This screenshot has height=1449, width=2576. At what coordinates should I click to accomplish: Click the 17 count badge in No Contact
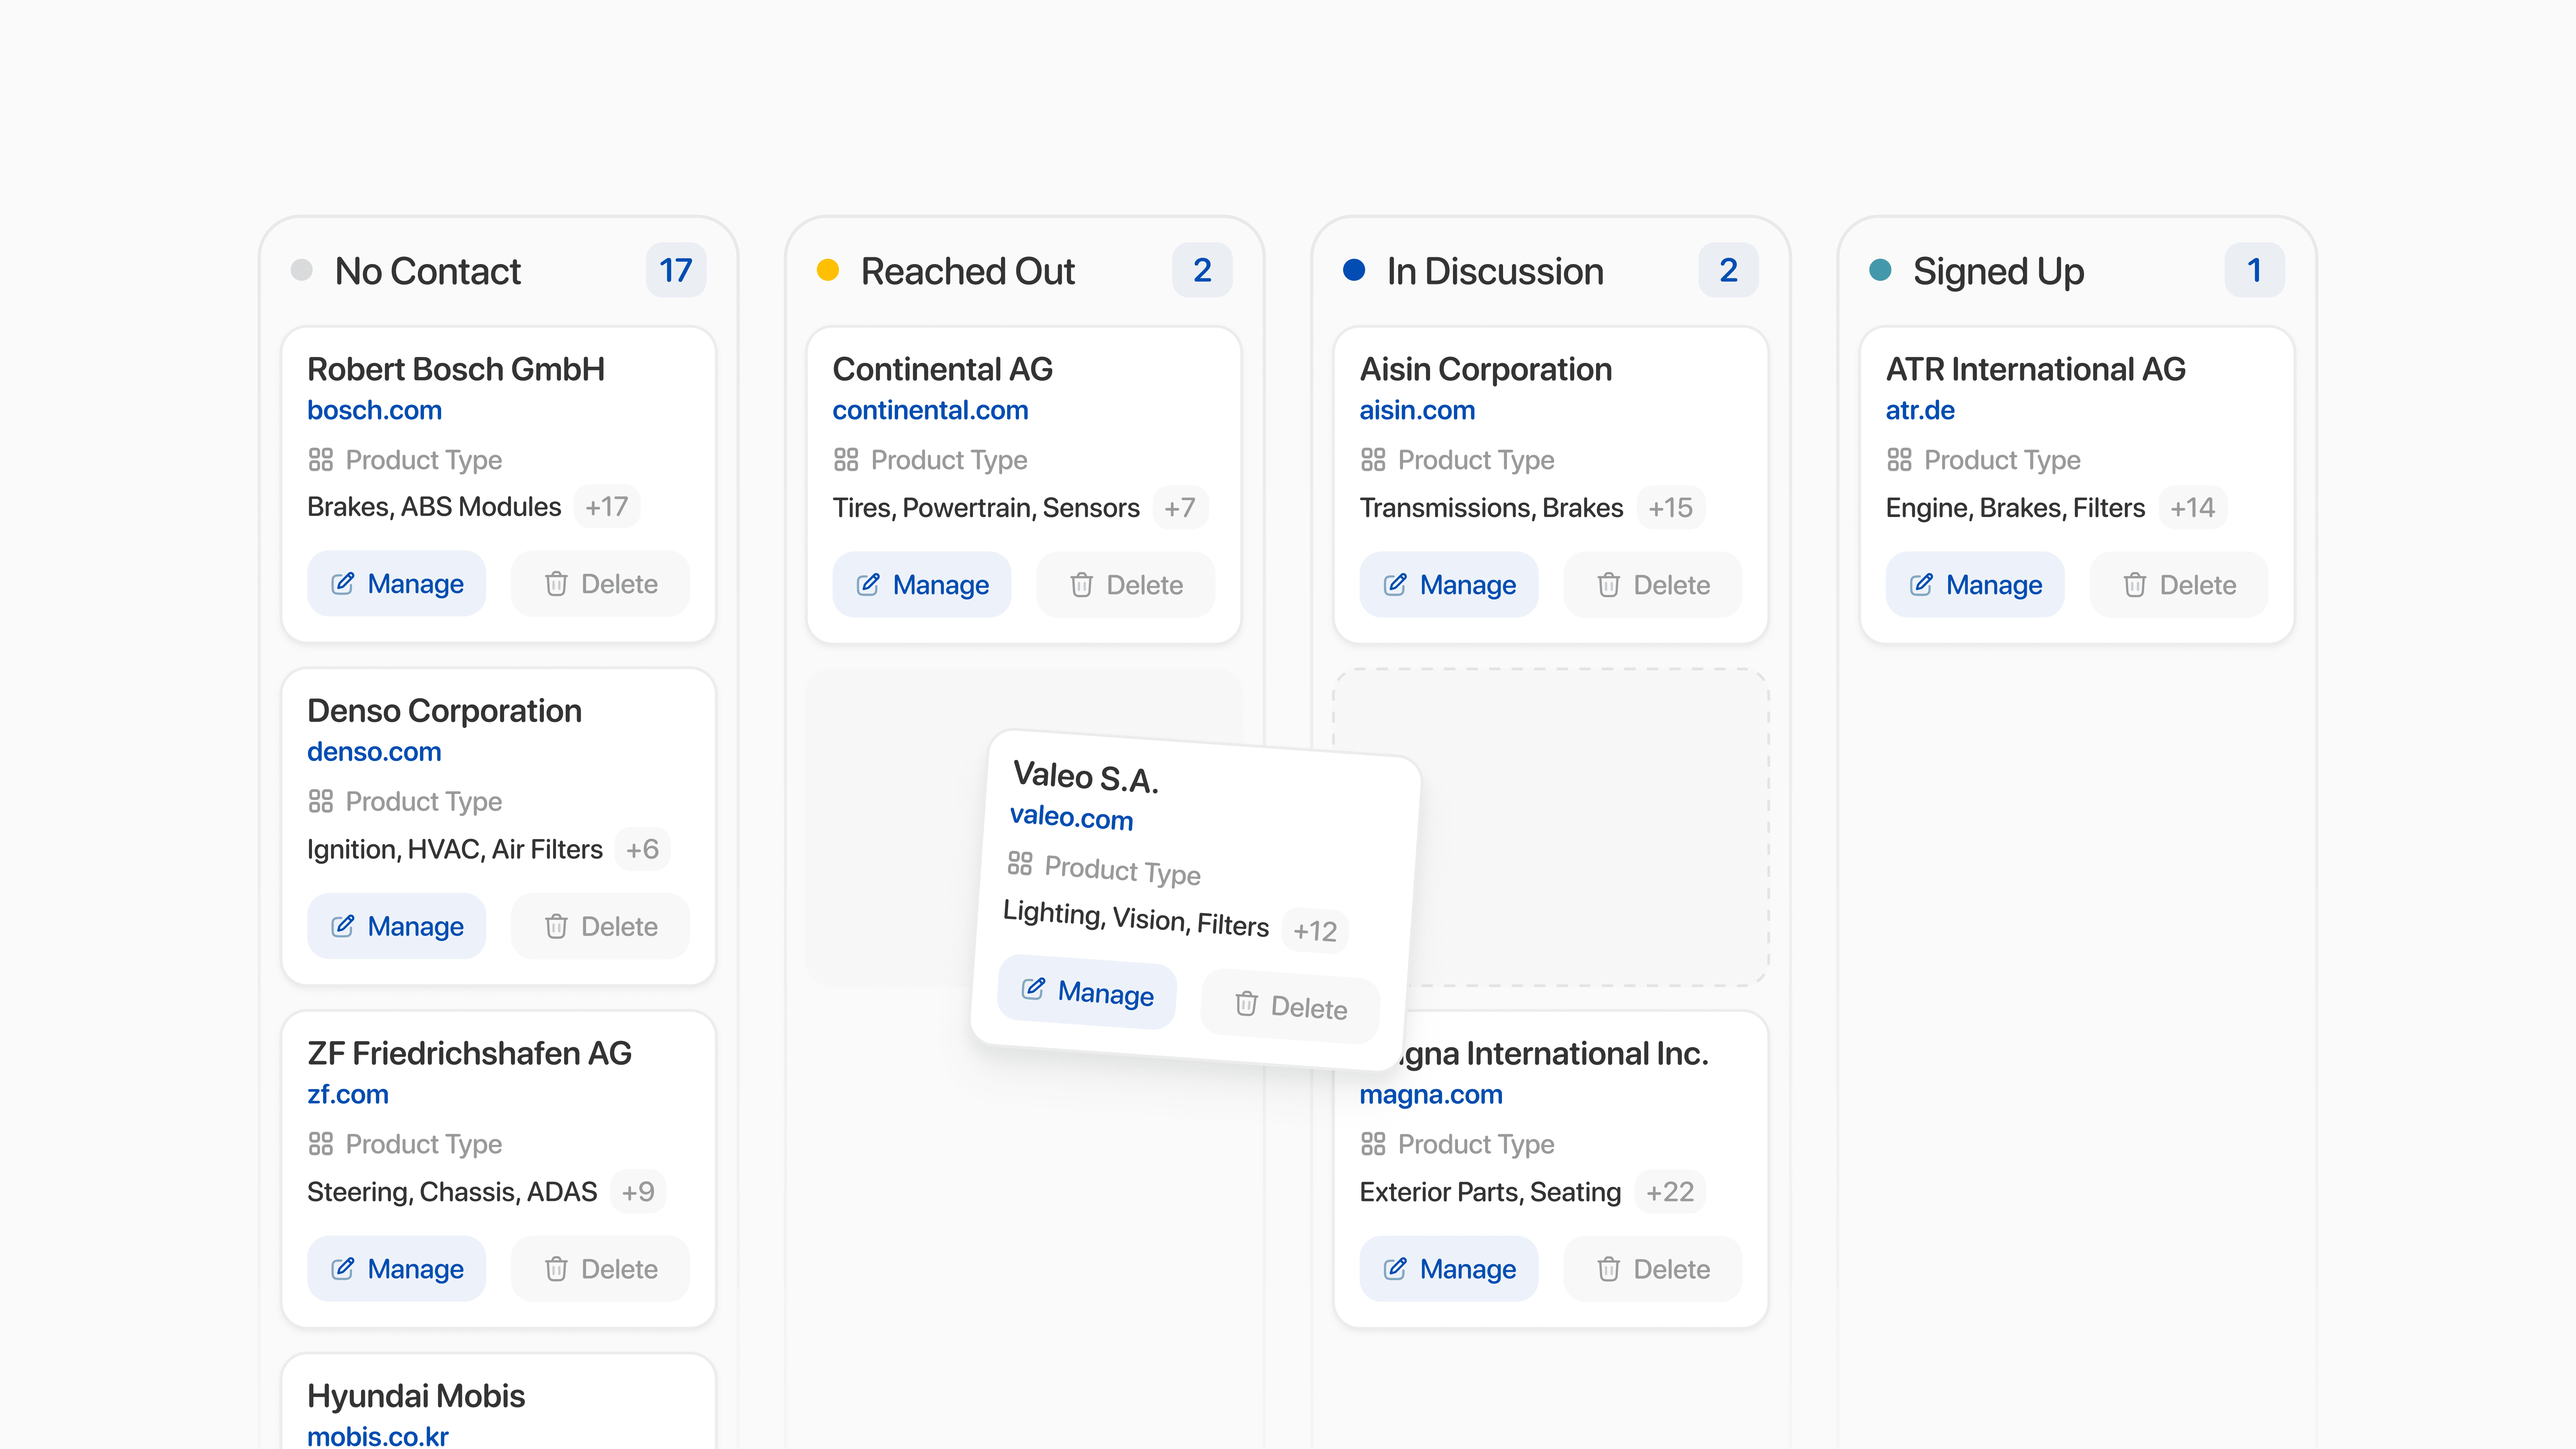point(676,270)
